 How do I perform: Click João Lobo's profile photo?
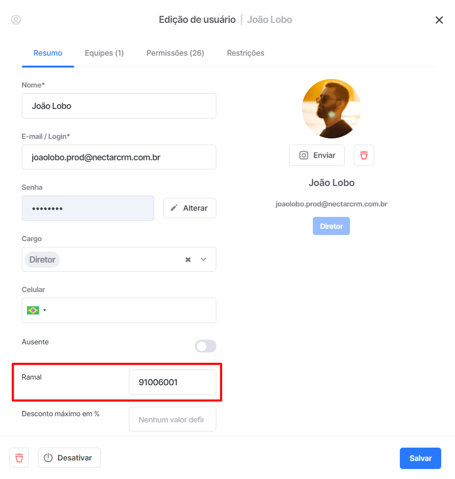pyautogui.click(x=331, y=109)
